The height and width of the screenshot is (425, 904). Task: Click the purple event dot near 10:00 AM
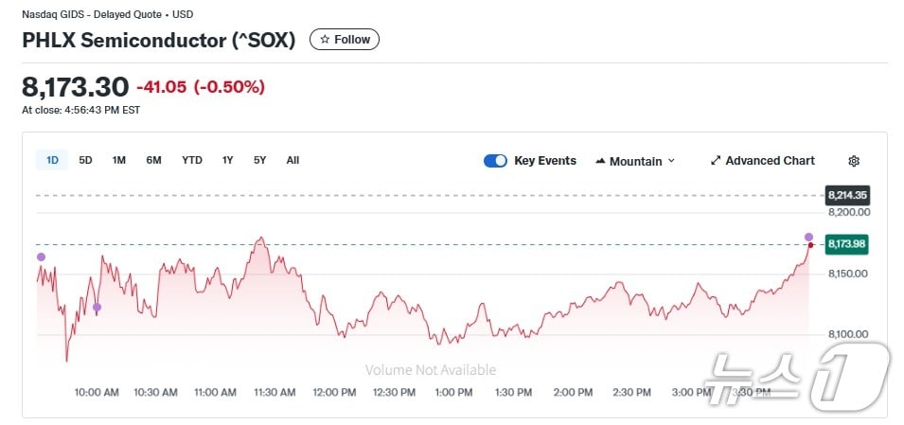tap(97, 307)
